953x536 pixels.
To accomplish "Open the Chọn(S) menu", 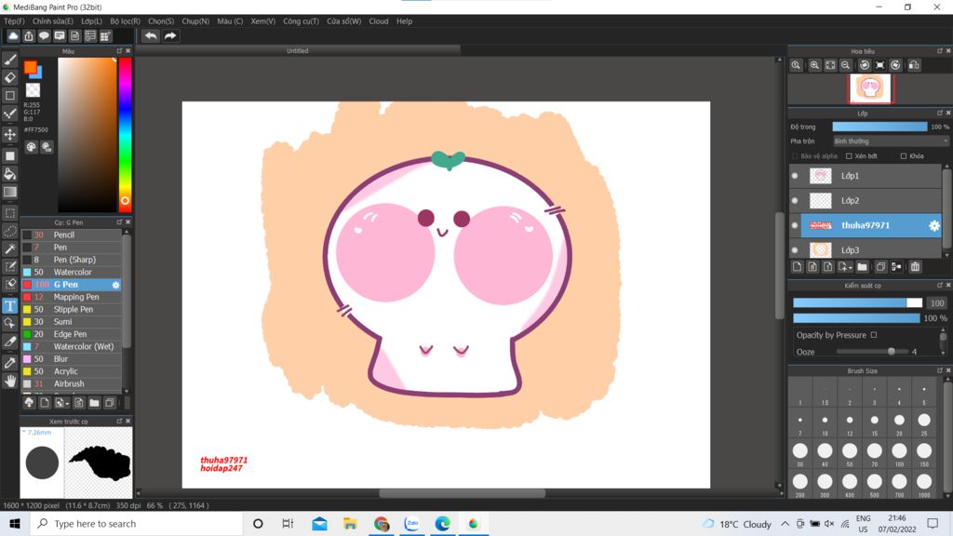I will [161, 21].
